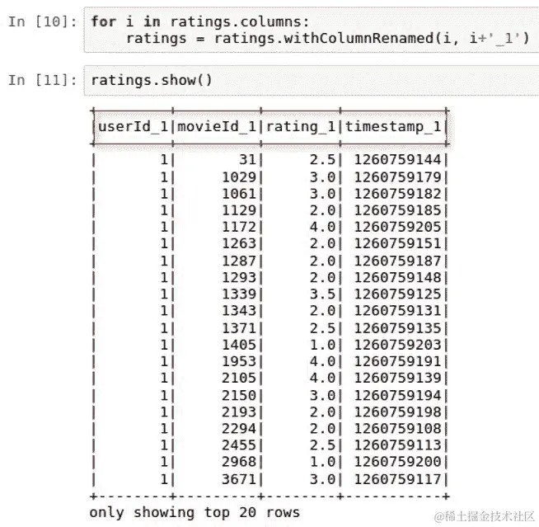Select movieId value 2455
This screenshot has height=527, width=539.
coord(239,445)
